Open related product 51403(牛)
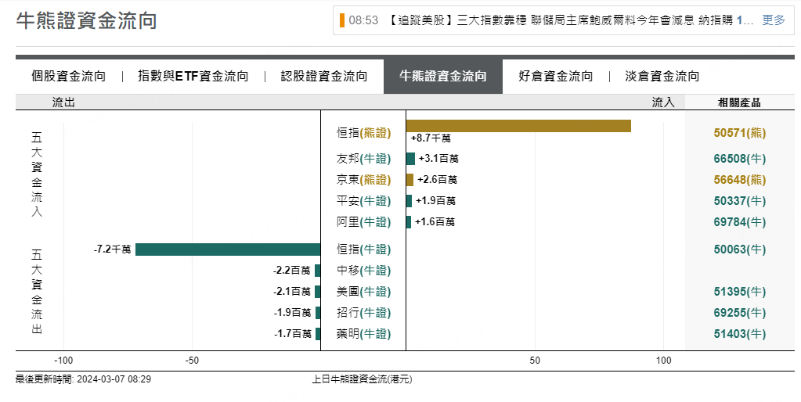The width and height of the screenshot is (801, 402). coord(740,334)
